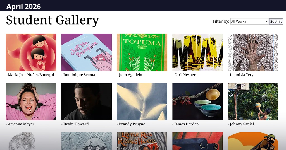Open the pencil sketch portrait thumbnail
Screen dimensions: 286x150
point(31,141)
